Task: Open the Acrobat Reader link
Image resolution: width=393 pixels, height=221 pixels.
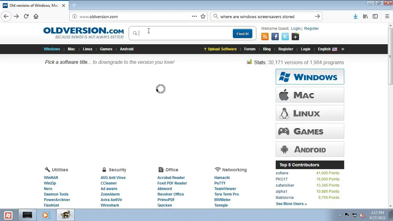Action: click(171, 178)
